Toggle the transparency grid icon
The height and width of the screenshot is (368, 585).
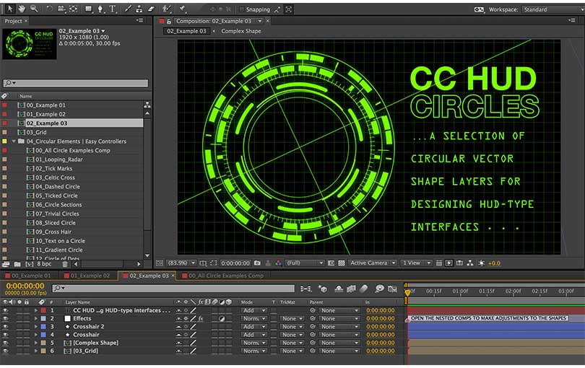coord(342,263)
